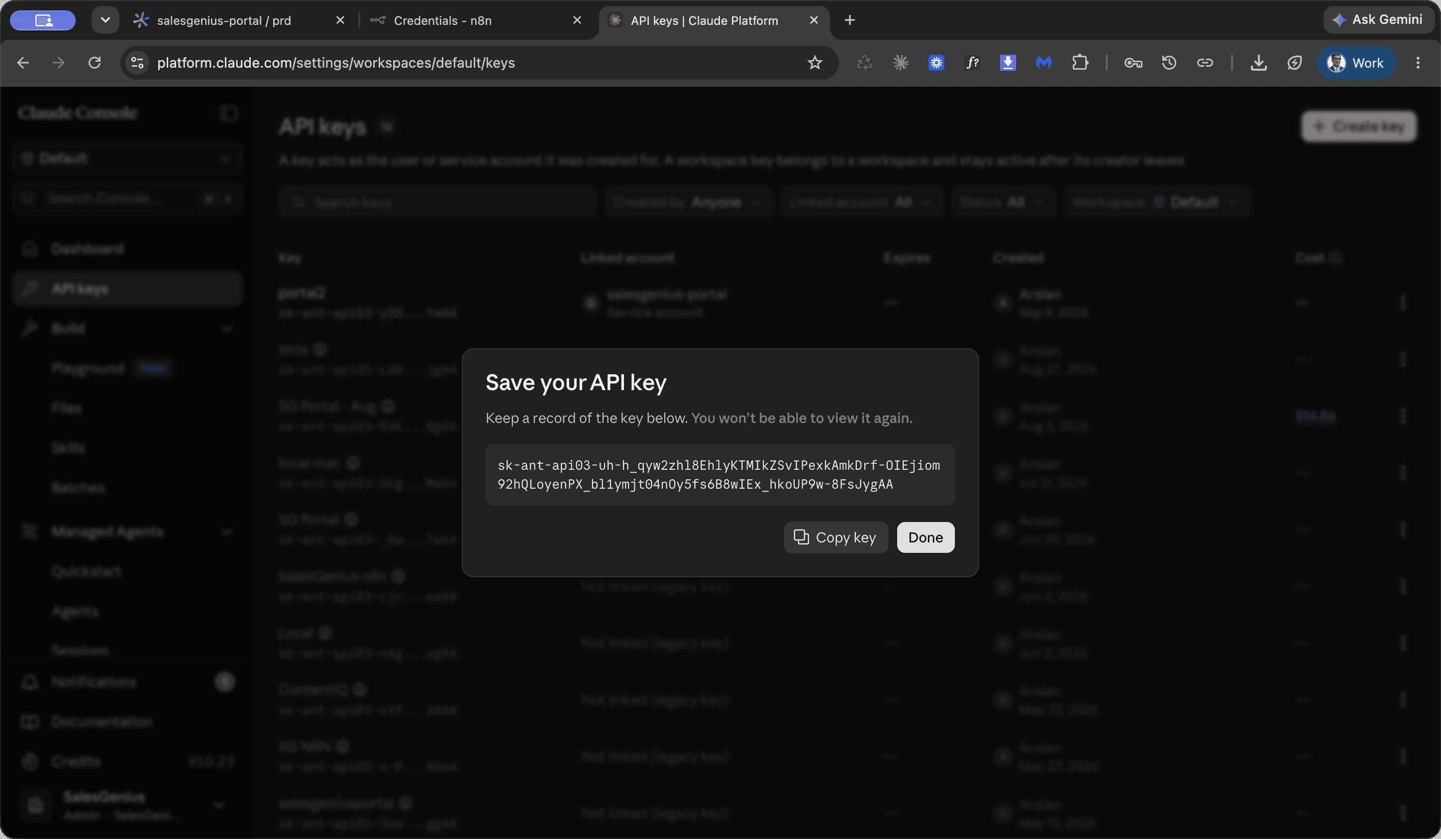The image size is (1441, 839).
Task: Switch to Credentials - n8n tab
Action: (x=442, y=20)
